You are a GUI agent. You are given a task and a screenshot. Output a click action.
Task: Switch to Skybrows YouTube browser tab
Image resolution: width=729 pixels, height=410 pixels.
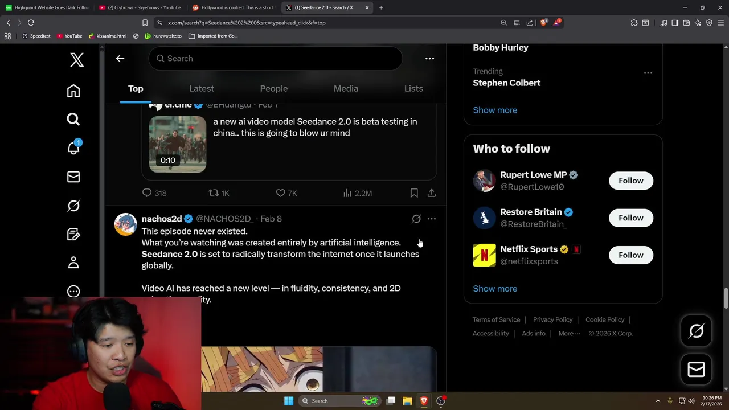pos(140,7)
